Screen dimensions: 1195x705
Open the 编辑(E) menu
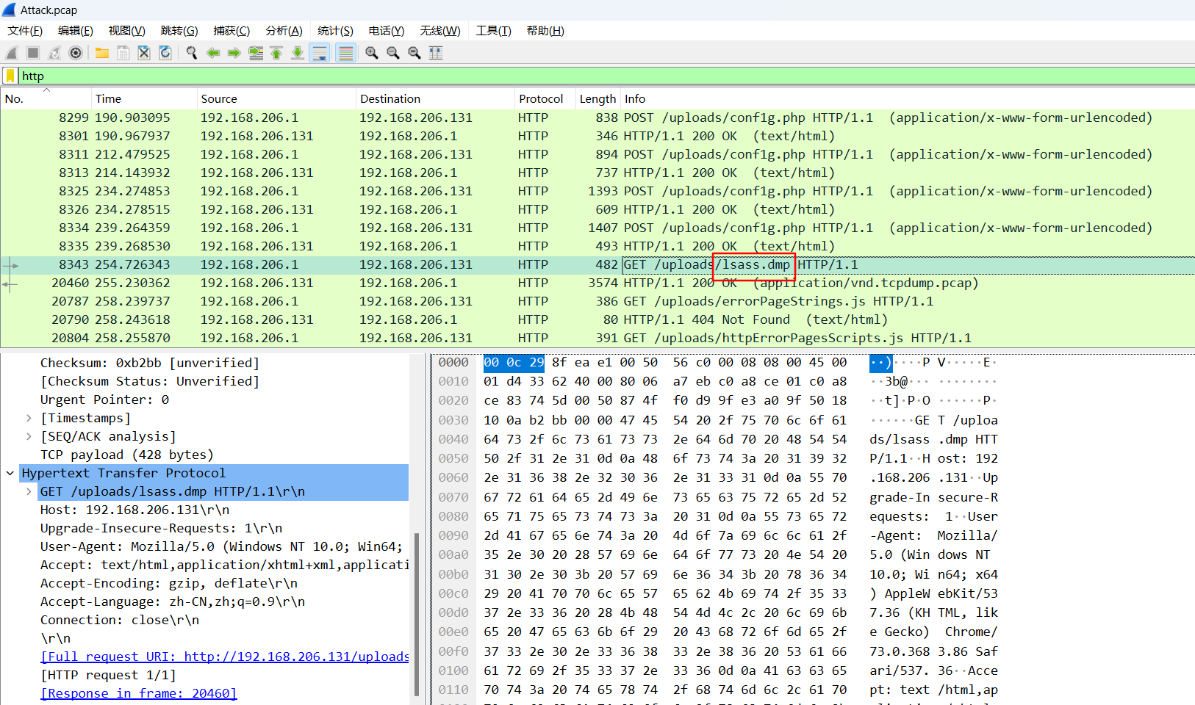click(x=76, y=31)
